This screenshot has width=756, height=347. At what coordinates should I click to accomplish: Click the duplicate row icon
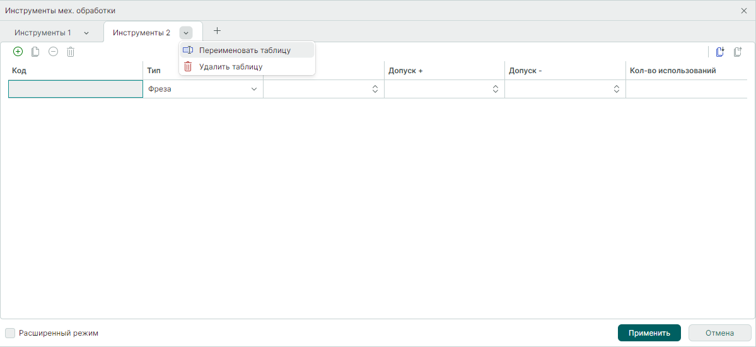pos(35,52)
